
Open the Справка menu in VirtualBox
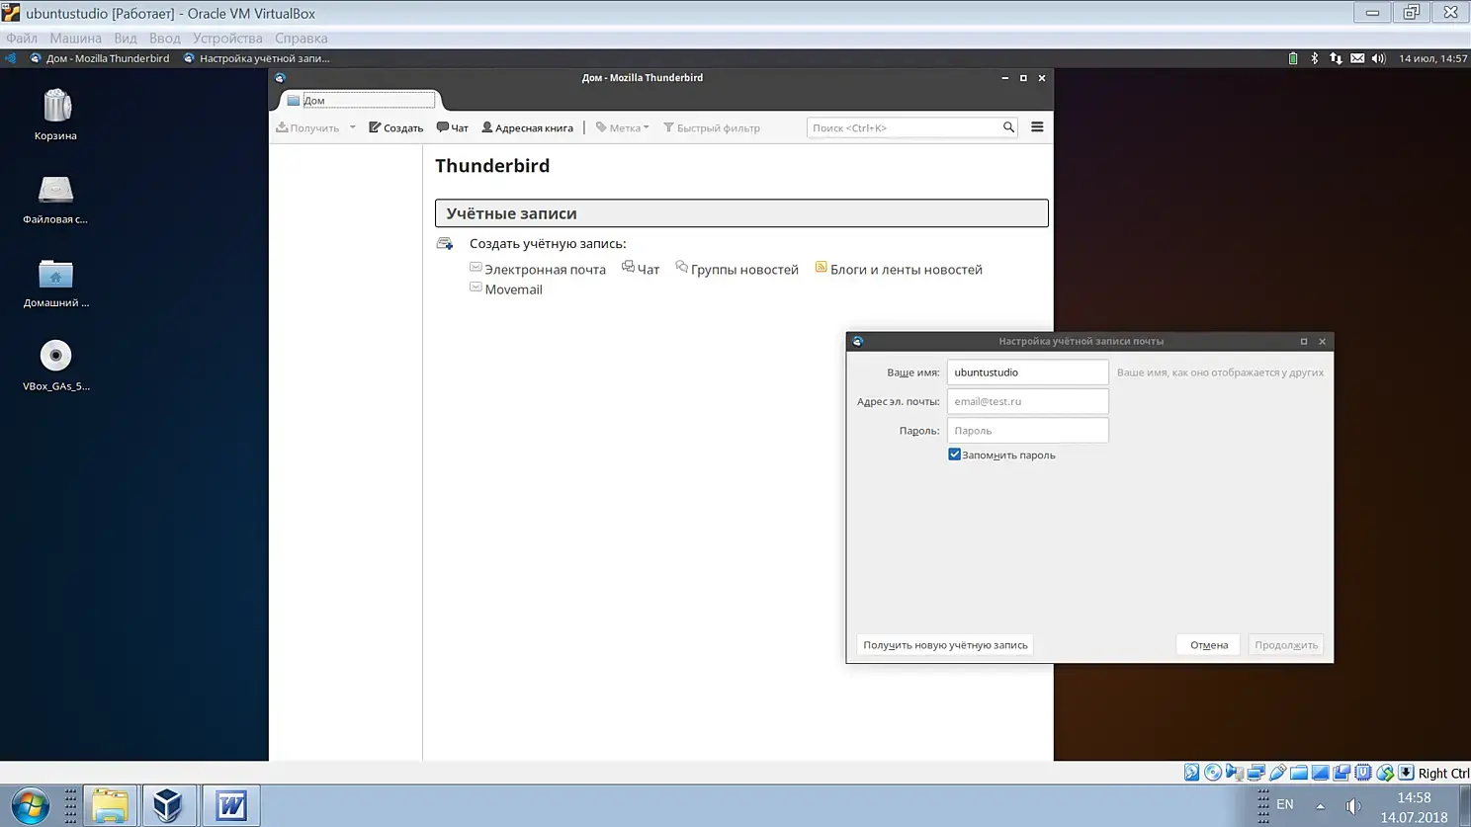tap(302, 39)
